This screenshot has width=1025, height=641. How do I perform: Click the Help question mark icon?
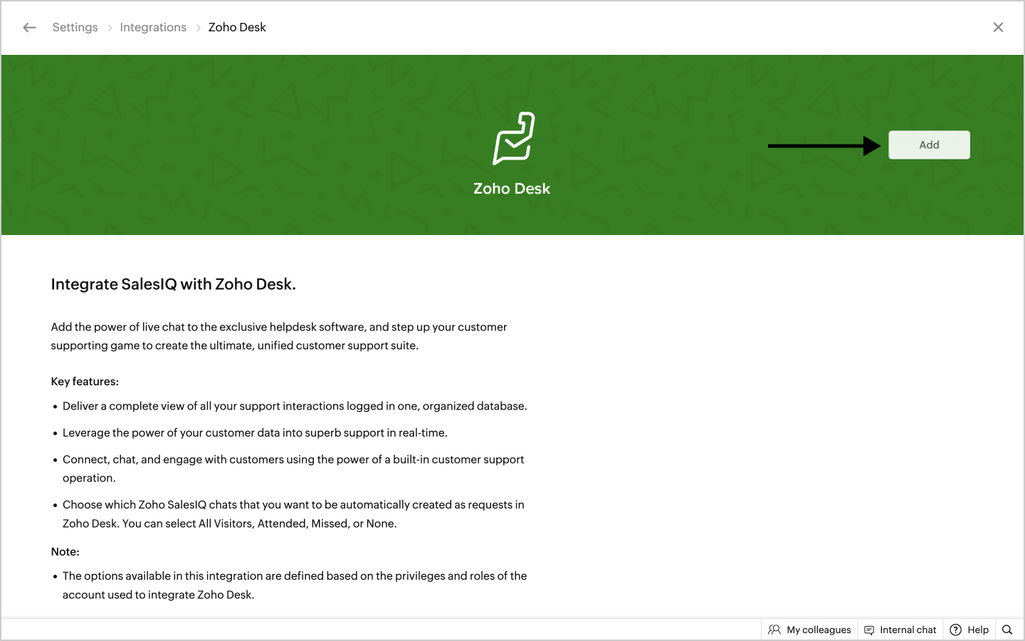coord(956,630)
